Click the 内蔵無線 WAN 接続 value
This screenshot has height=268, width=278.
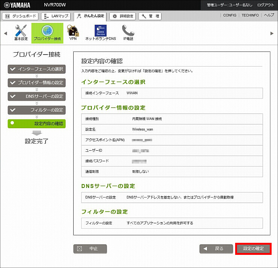pyautogui.click(x=147, y=119)
